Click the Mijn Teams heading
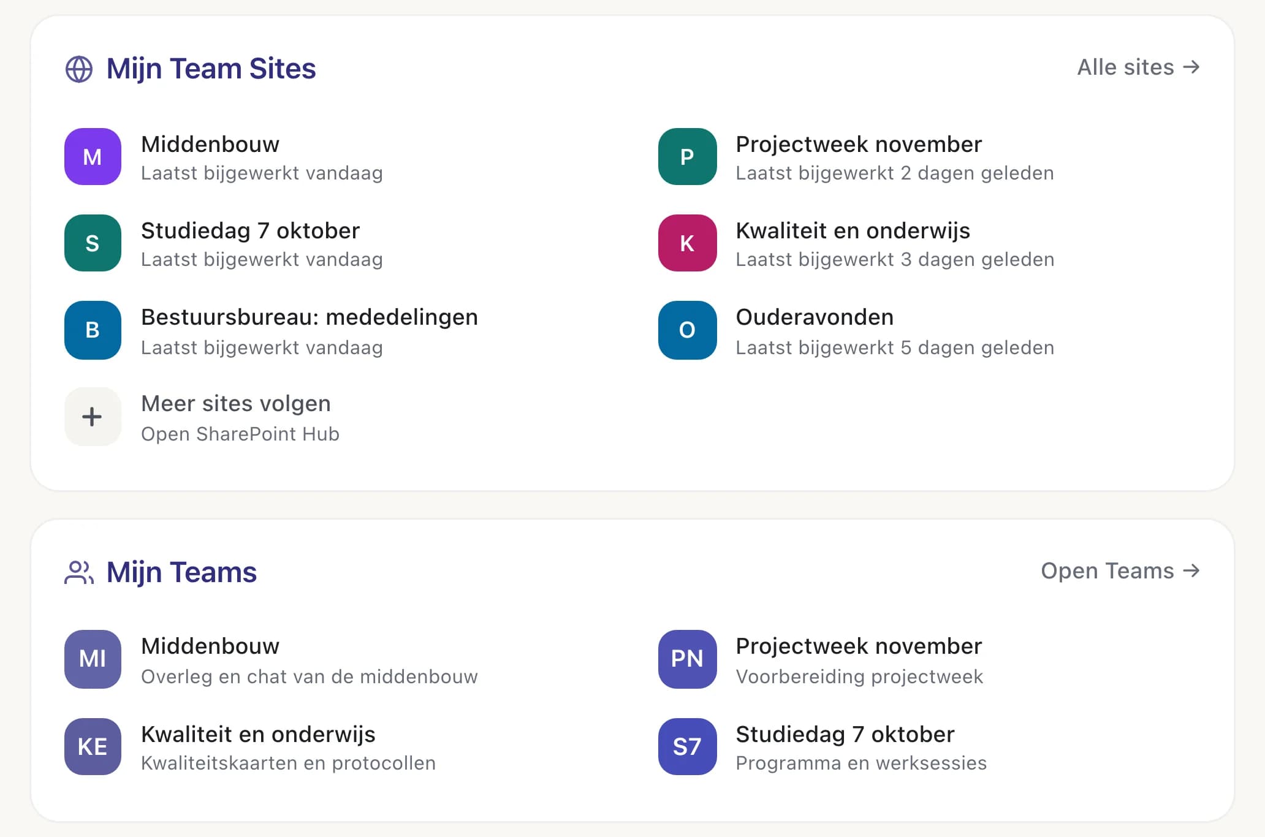The width and height of the screenshot is (1265, 837). click(x=181, y=572)
